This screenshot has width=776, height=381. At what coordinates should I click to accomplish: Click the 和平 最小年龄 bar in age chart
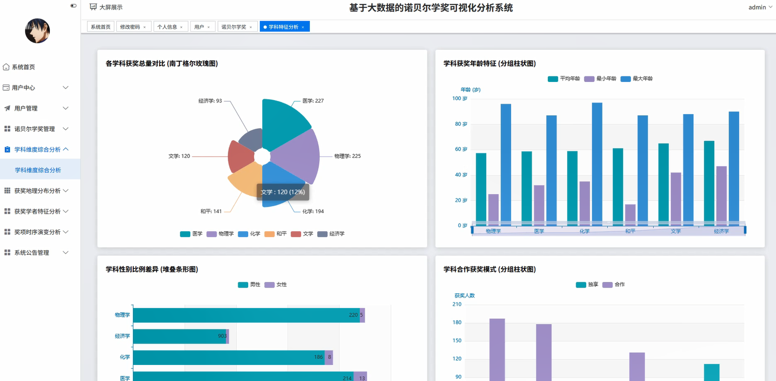(630, 215)
